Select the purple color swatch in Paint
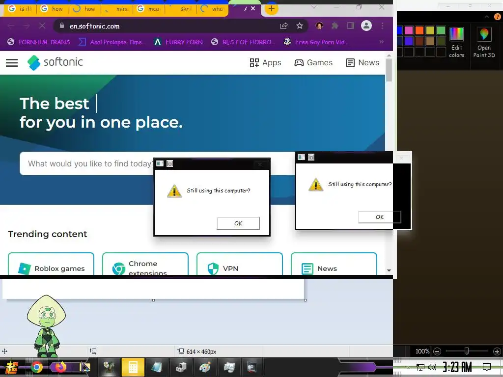503x377 pixels. click(x=408, y=41)
